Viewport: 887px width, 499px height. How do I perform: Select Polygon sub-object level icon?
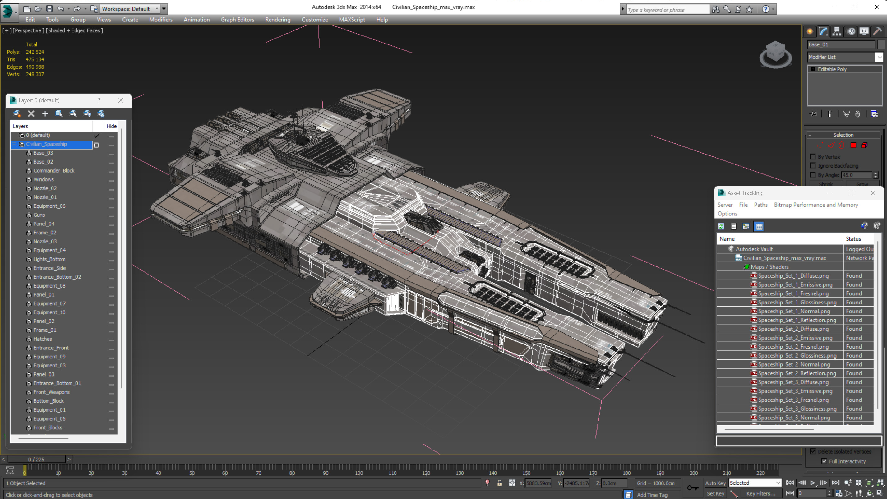pyautogui.click(x=853, y=145)
